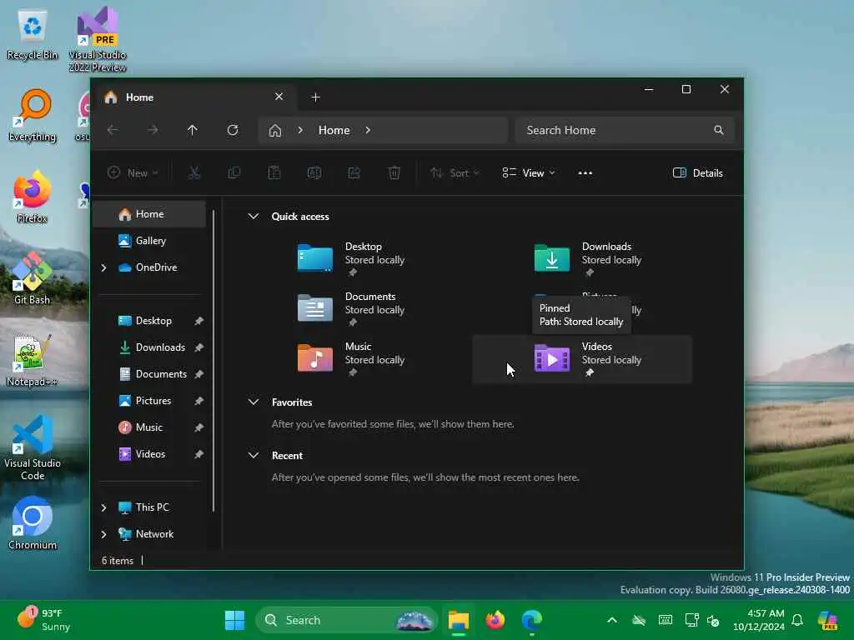Show hidden system tray icons

tap(612, 620)
